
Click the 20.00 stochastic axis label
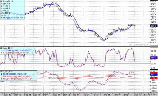pyautogui.click(x=153, y=63)
